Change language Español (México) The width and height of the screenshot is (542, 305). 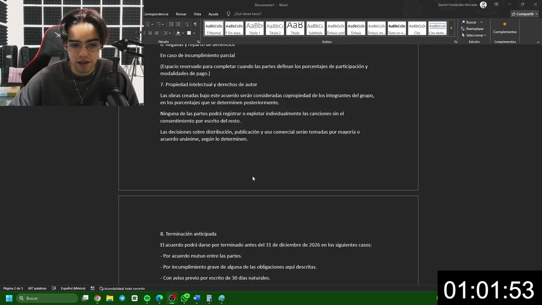point(73,288)
